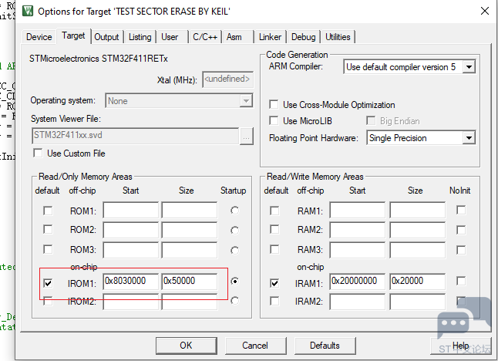Click the RAM1 Start field
This screenshot has width=498, height=361.
(x=357, y=210)
